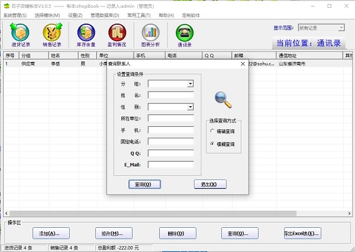This screenshot has height=252, width=355.
Task: Click the 固定电话 input field
Action: point(171,142)
